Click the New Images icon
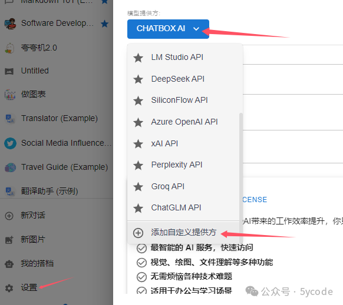This screenshot has width=343, height=305. (9, 240)
